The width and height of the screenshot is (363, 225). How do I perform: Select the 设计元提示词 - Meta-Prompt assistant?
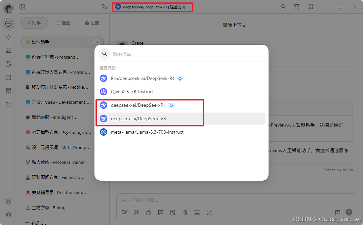coord(62,147)
